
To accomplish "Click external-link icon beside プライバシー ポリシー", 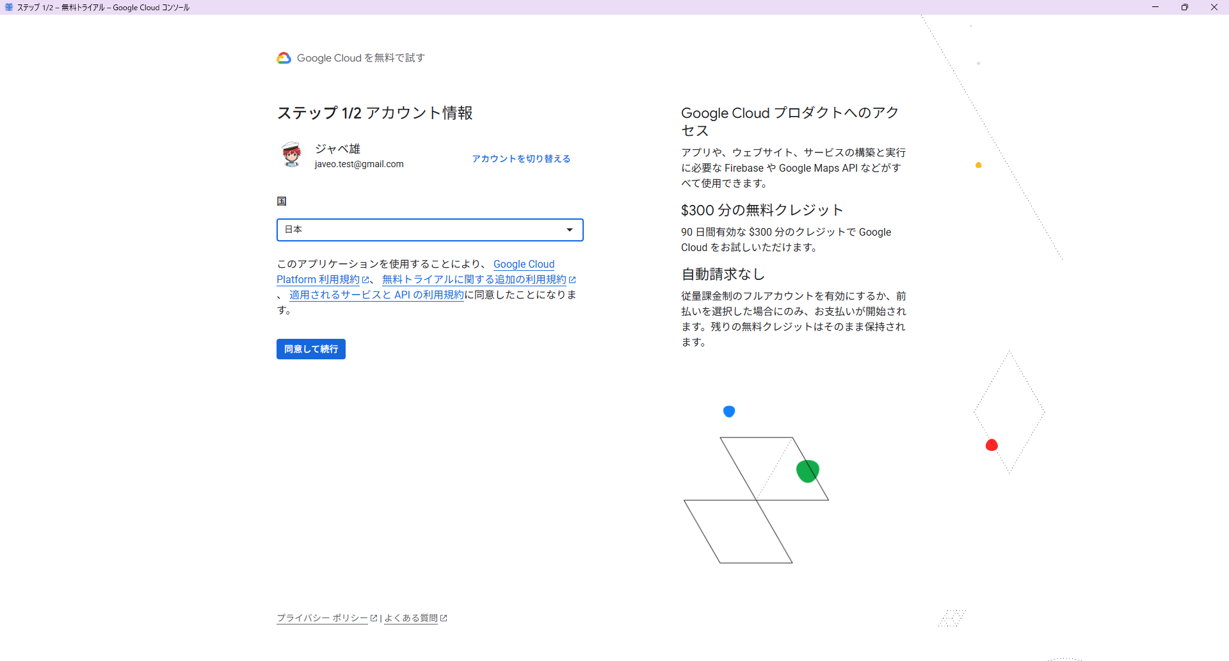I will click(374, 618).
